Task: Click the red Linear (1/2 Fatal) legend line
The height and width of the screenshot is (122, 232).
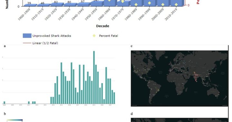Action: click(x=27, y=43)
